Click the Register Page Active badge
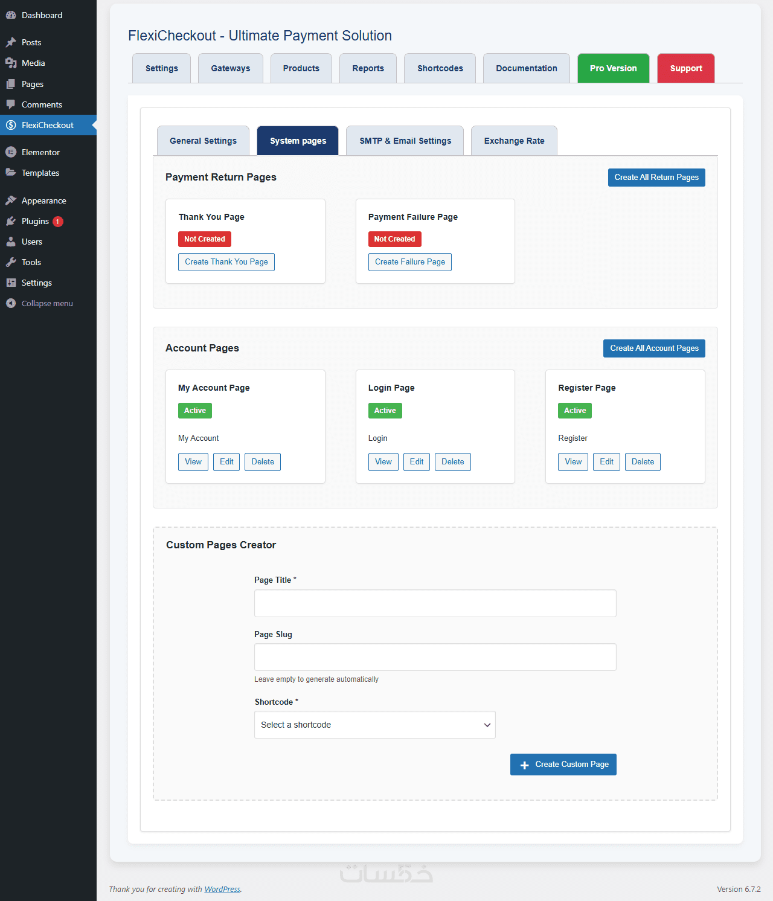 575,411
